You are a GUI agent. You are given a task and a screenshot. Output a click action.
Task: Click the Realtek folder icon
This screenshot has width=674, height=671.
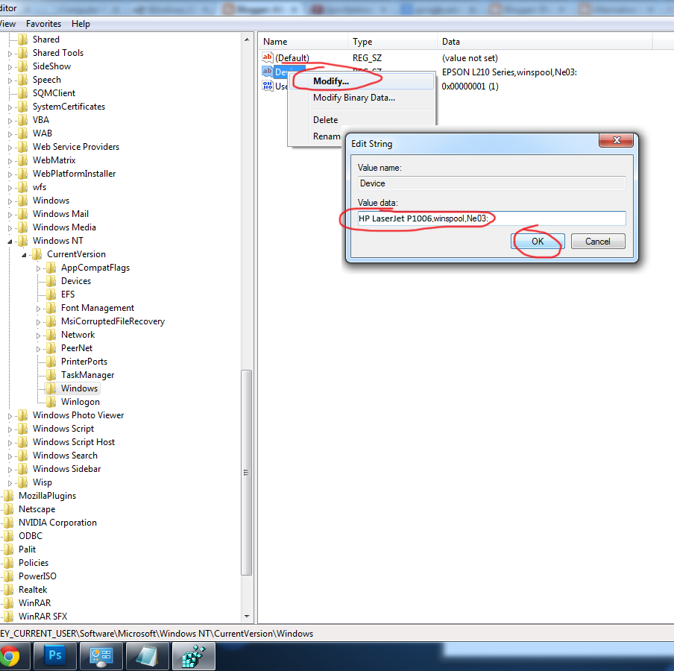[9, 589]
